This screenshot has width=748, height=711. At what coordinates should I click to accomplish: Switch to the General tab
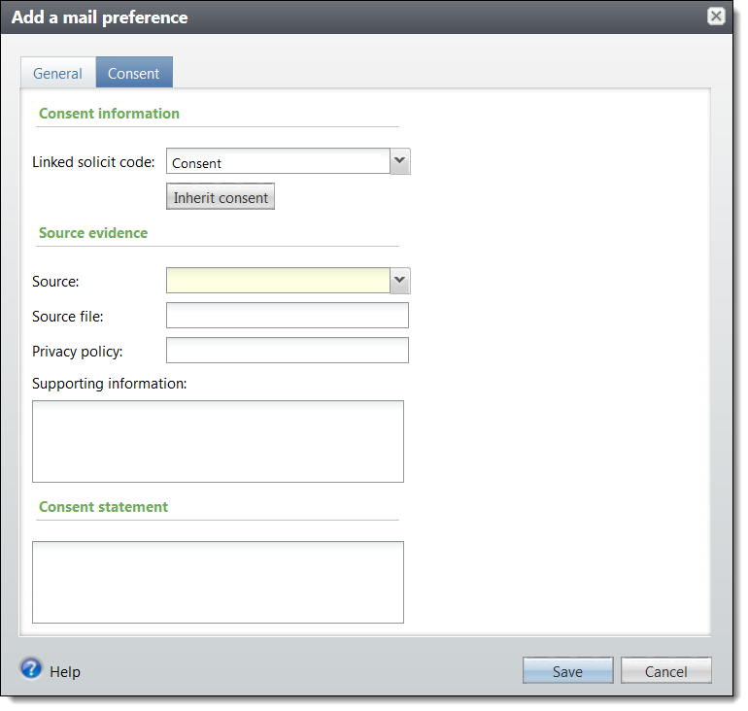tap(57, 73)
